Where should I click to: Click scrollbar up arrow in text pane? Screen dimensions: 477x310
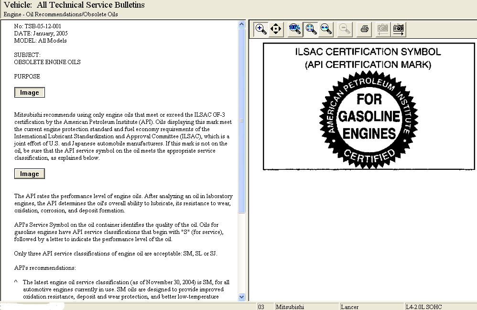pyautogui.click(x=242, y=24)
